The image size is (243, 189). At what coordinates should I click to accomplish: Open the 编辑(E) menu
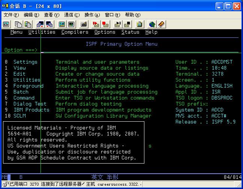click(31, 15)
